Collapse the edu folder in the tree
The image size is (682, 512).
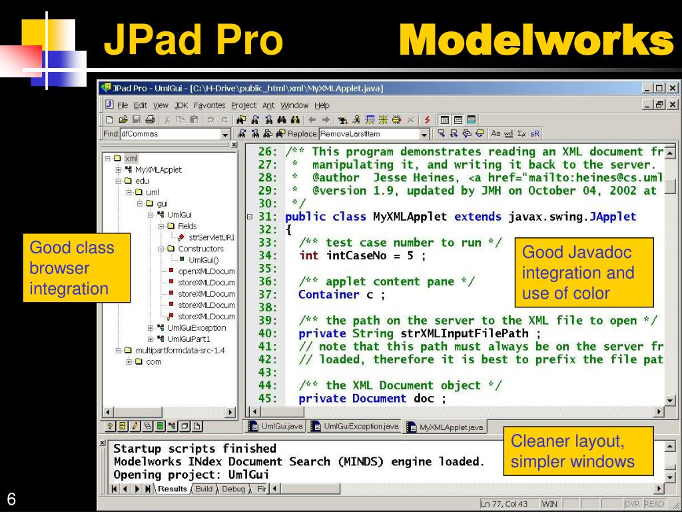click(x=118, y=181)
